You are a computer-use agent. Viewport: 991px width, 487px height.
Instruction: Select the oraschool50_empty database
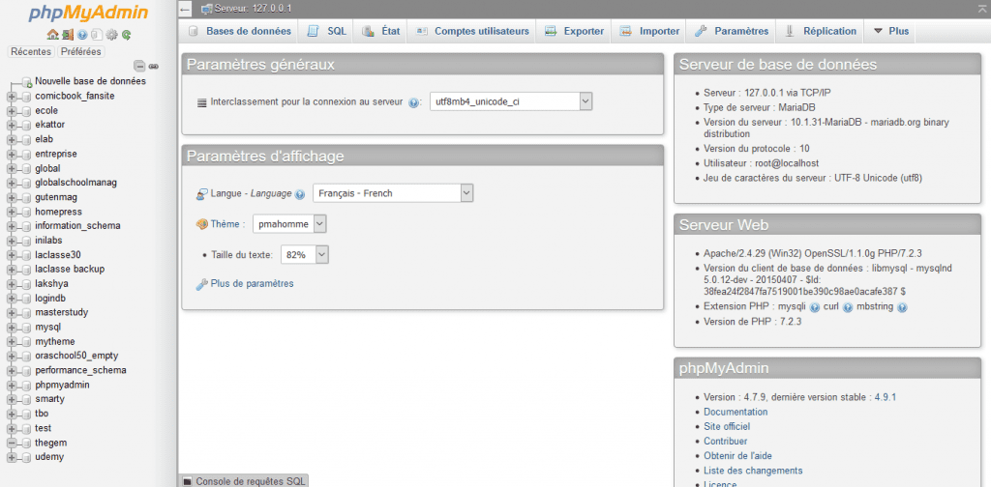click(x=76, y=356)
